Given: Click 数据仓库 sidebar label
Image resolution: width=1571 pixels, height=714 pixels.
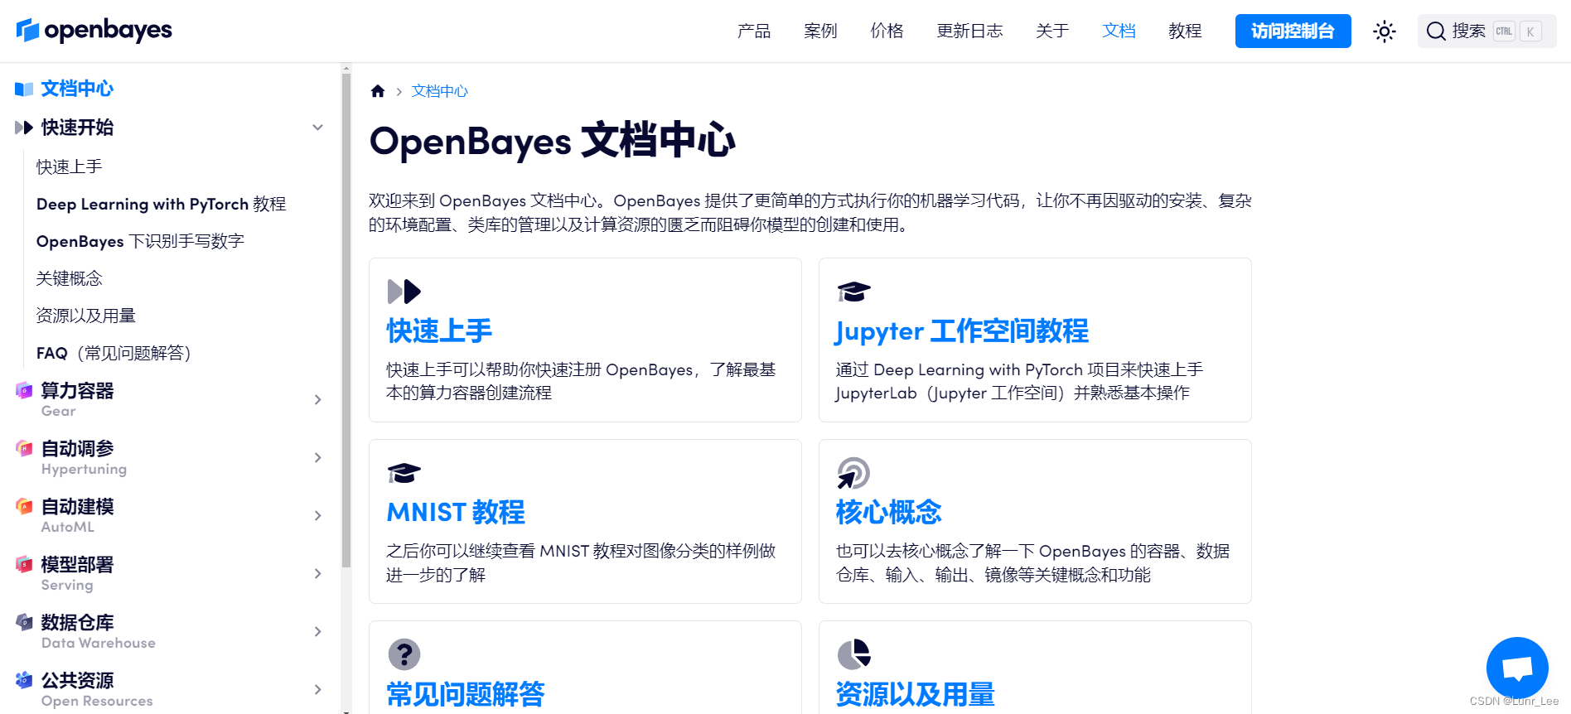Looking at the screenshot, I should (x=77, y=622).
